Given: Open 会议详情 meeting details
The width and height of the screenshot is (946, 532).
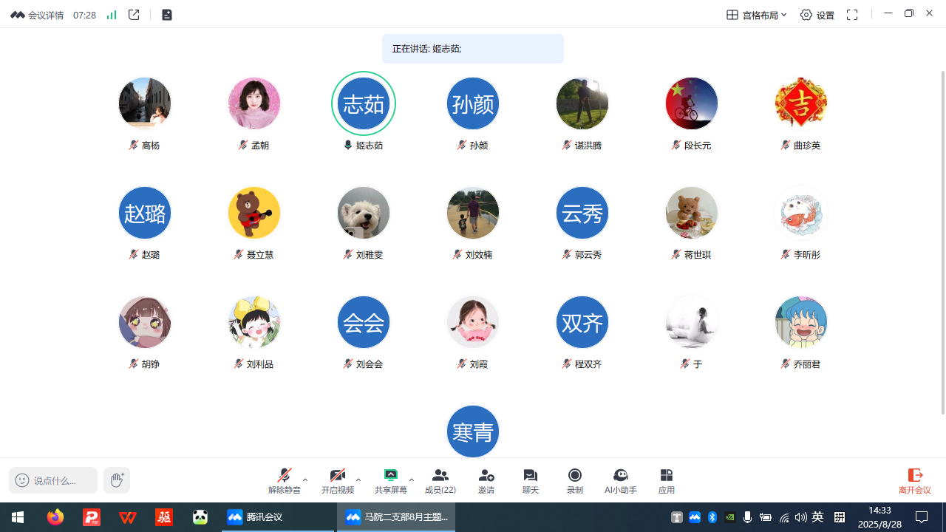Looking at the screenshot, I should coord(38,15).
